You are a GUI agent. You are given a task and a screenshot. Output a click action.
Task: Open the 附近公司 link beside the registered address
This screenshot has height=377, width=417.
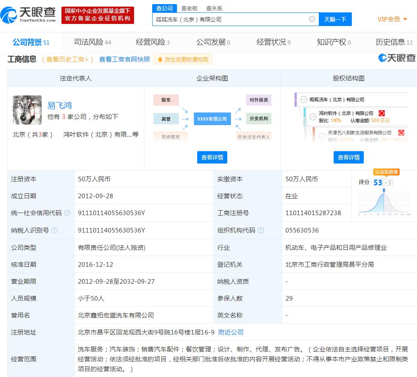[231, 332]
